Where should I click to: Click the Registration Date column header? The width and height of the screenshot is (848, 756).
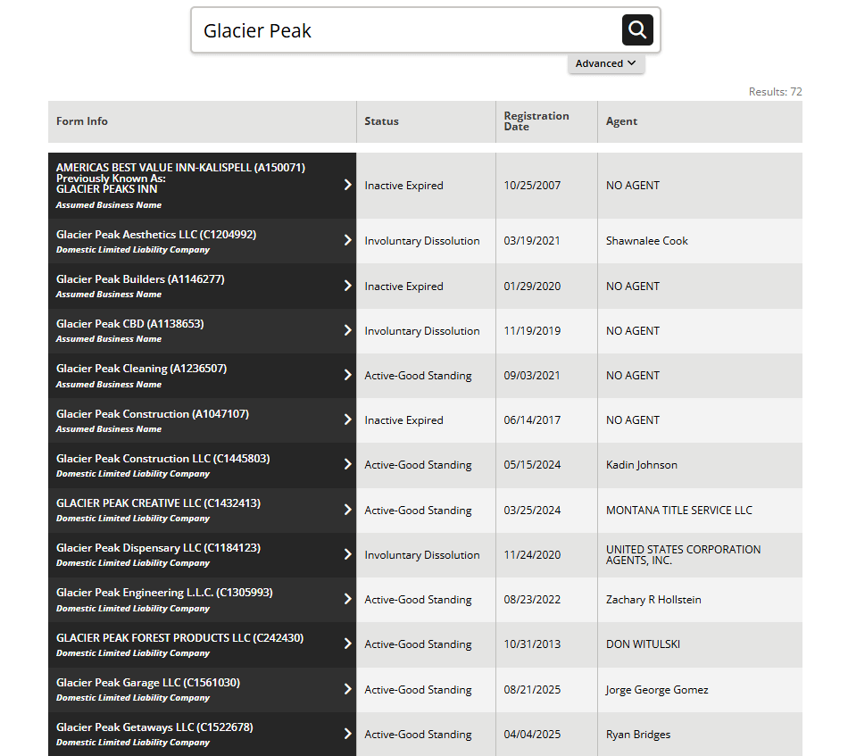click(536, 121)
